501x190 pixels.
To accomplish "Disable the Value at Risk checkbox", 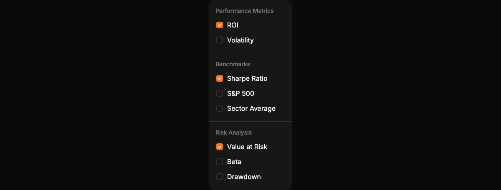I will pyautogui.click(x=220, y=147).
